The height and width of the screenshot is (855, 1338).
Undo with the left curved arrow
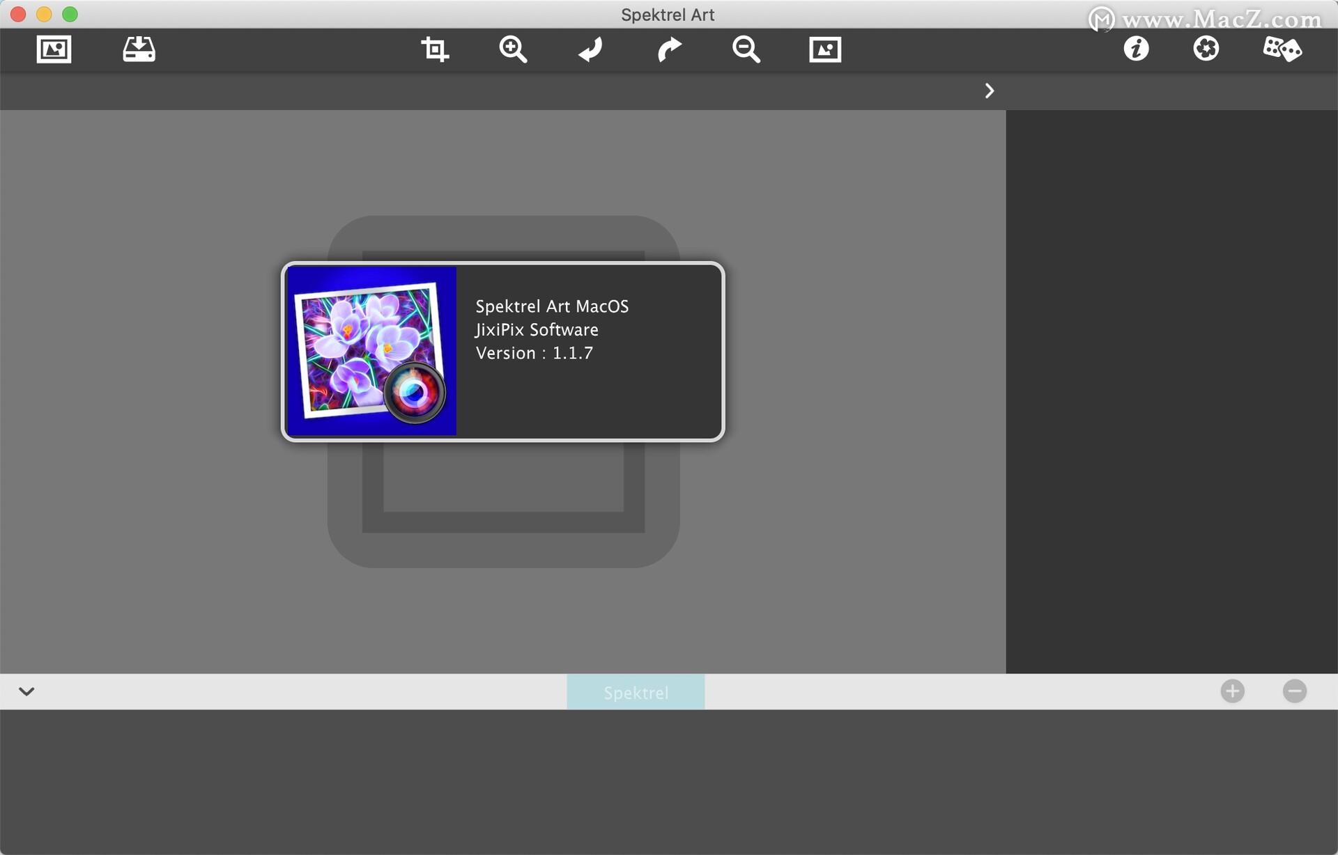[x=590, y=49]
